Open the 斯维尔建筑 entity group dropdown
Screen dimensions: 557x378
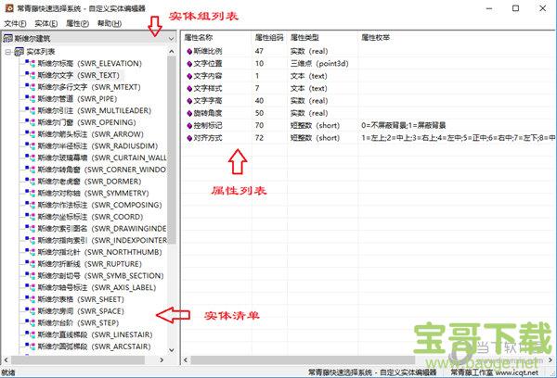pos(171,38)
